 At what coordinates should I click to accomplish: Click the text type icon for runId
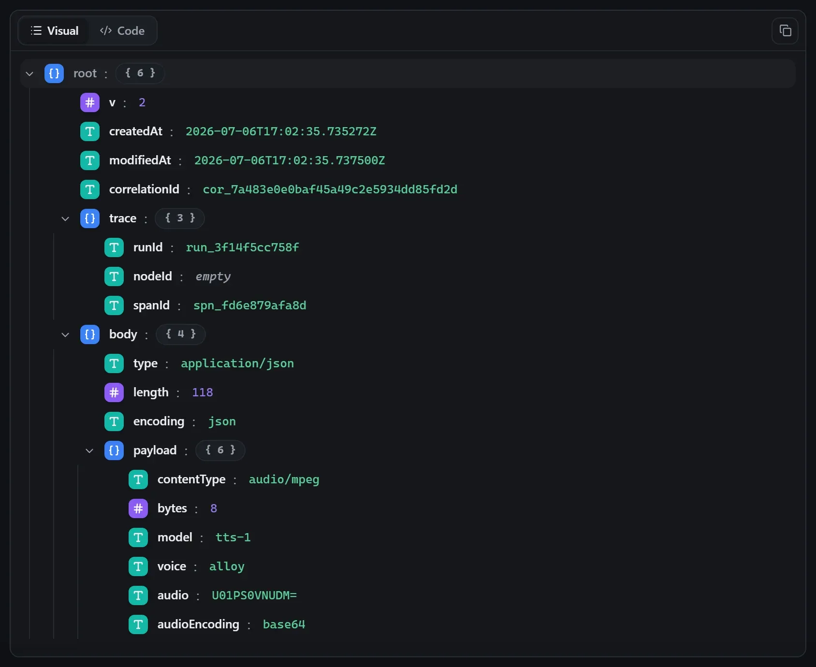pyautogui.click(x=114, y=247)
